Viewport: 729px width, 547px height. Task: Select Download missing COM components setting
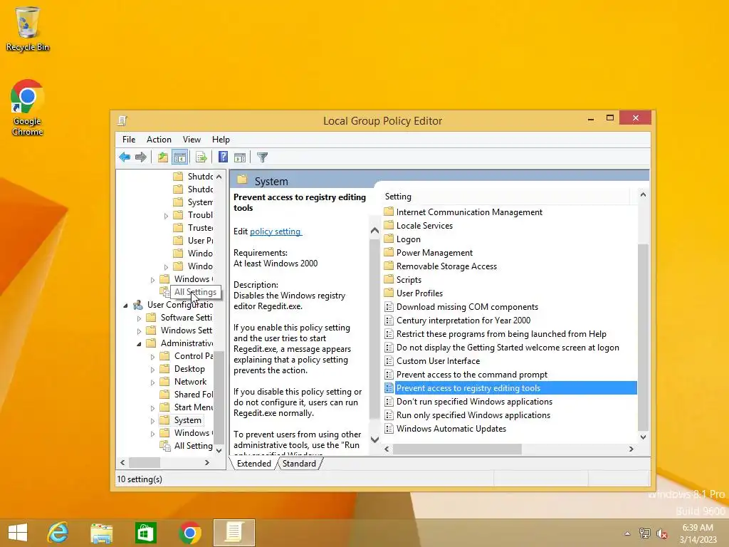point(467,307)
